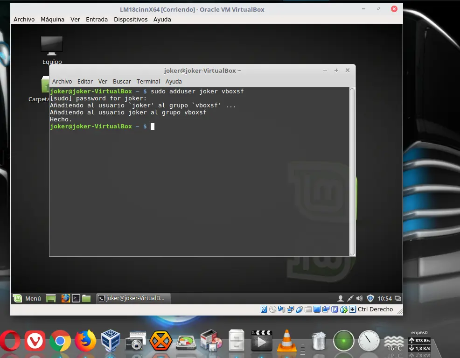Viewport: 460px width, 358px height.
Task: Open the Máquina menu in VirtualBox
Action: click(52, 19)
